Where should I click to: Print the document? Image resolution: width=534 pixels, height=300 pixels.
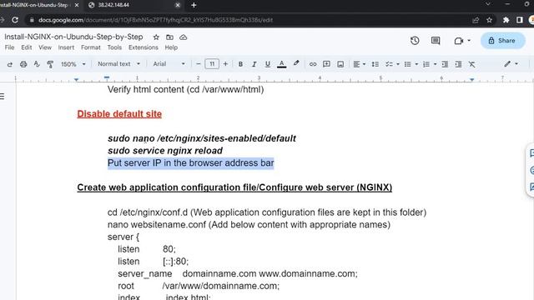23,64
